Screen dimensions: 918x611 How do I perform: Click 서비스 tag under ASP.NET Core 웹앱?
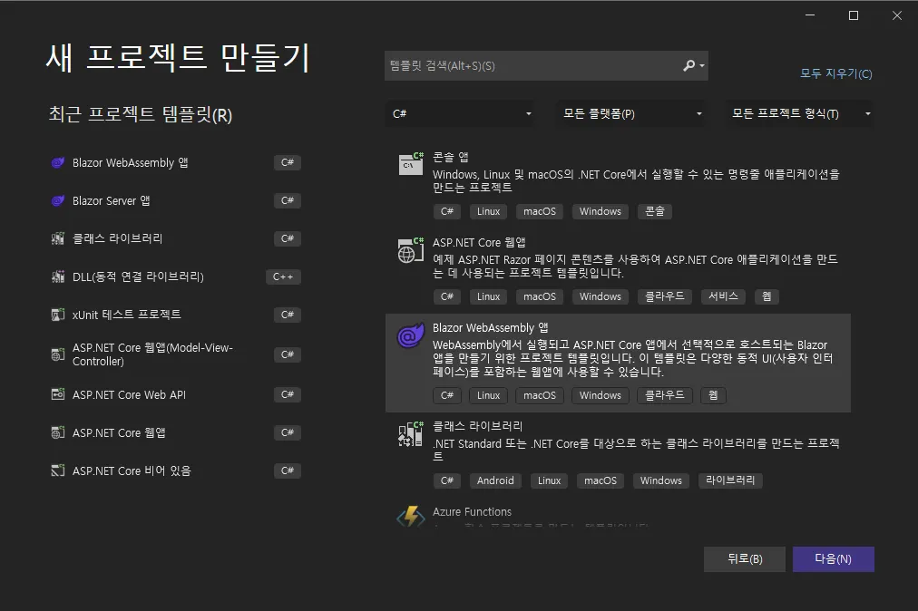coord(723,296)
